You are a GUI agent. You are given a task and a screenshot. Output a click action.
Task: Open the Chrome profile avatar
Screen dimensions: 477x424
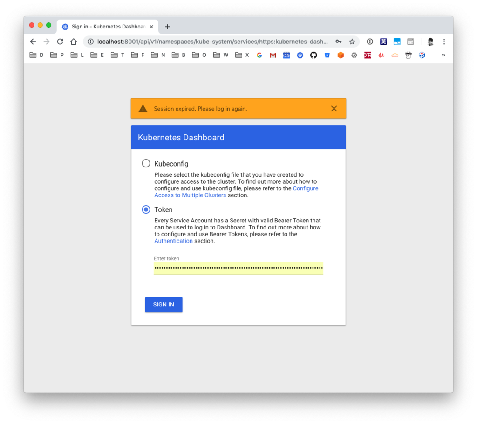pyautogui.click(x=430, y=42)
